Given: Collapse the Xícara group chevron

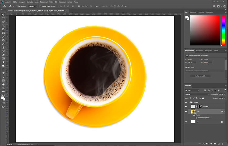Looking at the screenshot, I should (x=189, y=102).
